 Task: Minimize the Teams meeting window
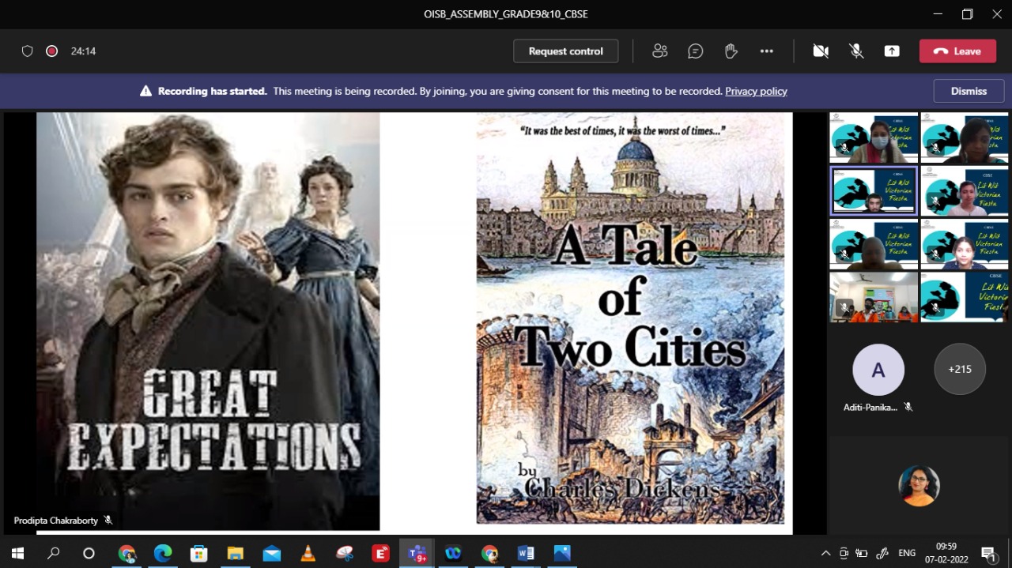click(938, 14)
